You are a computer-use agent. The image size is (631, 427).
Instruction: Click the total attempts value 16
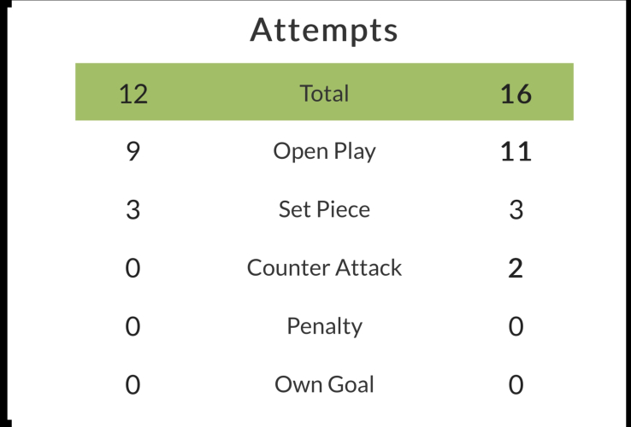point(516,93)
